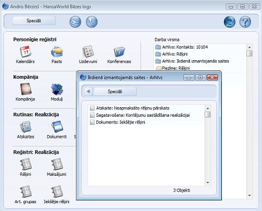Click the 3 Objekti status text

[182, 190]
